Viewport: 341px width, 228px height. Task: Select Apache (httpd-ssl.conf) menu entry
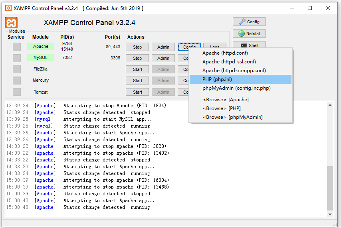click(240, 62)
